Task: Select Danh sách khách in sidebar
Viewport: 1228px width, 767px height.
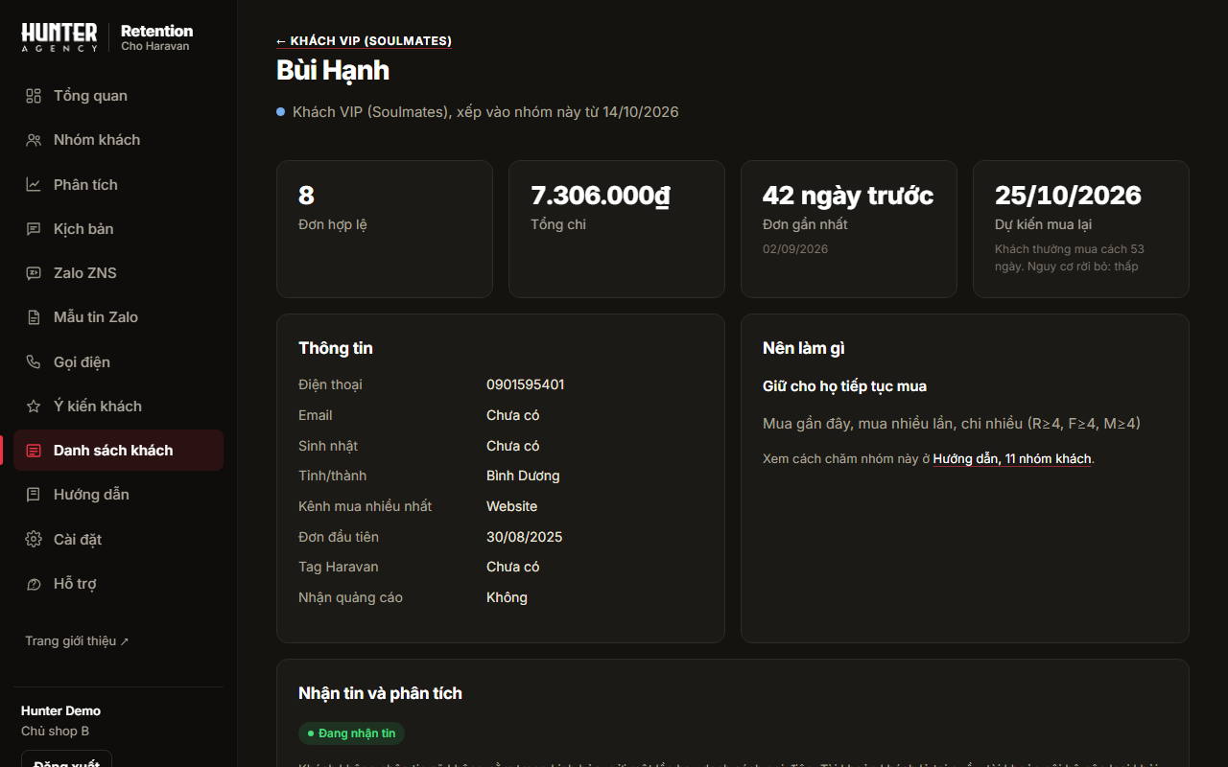Action: tap(119, 451)
